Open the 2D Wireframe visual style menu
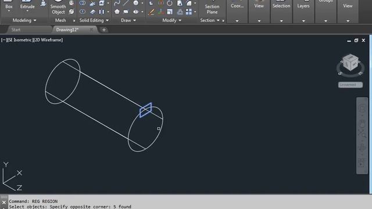Screen dimensions: 372x209 [48, 40]
